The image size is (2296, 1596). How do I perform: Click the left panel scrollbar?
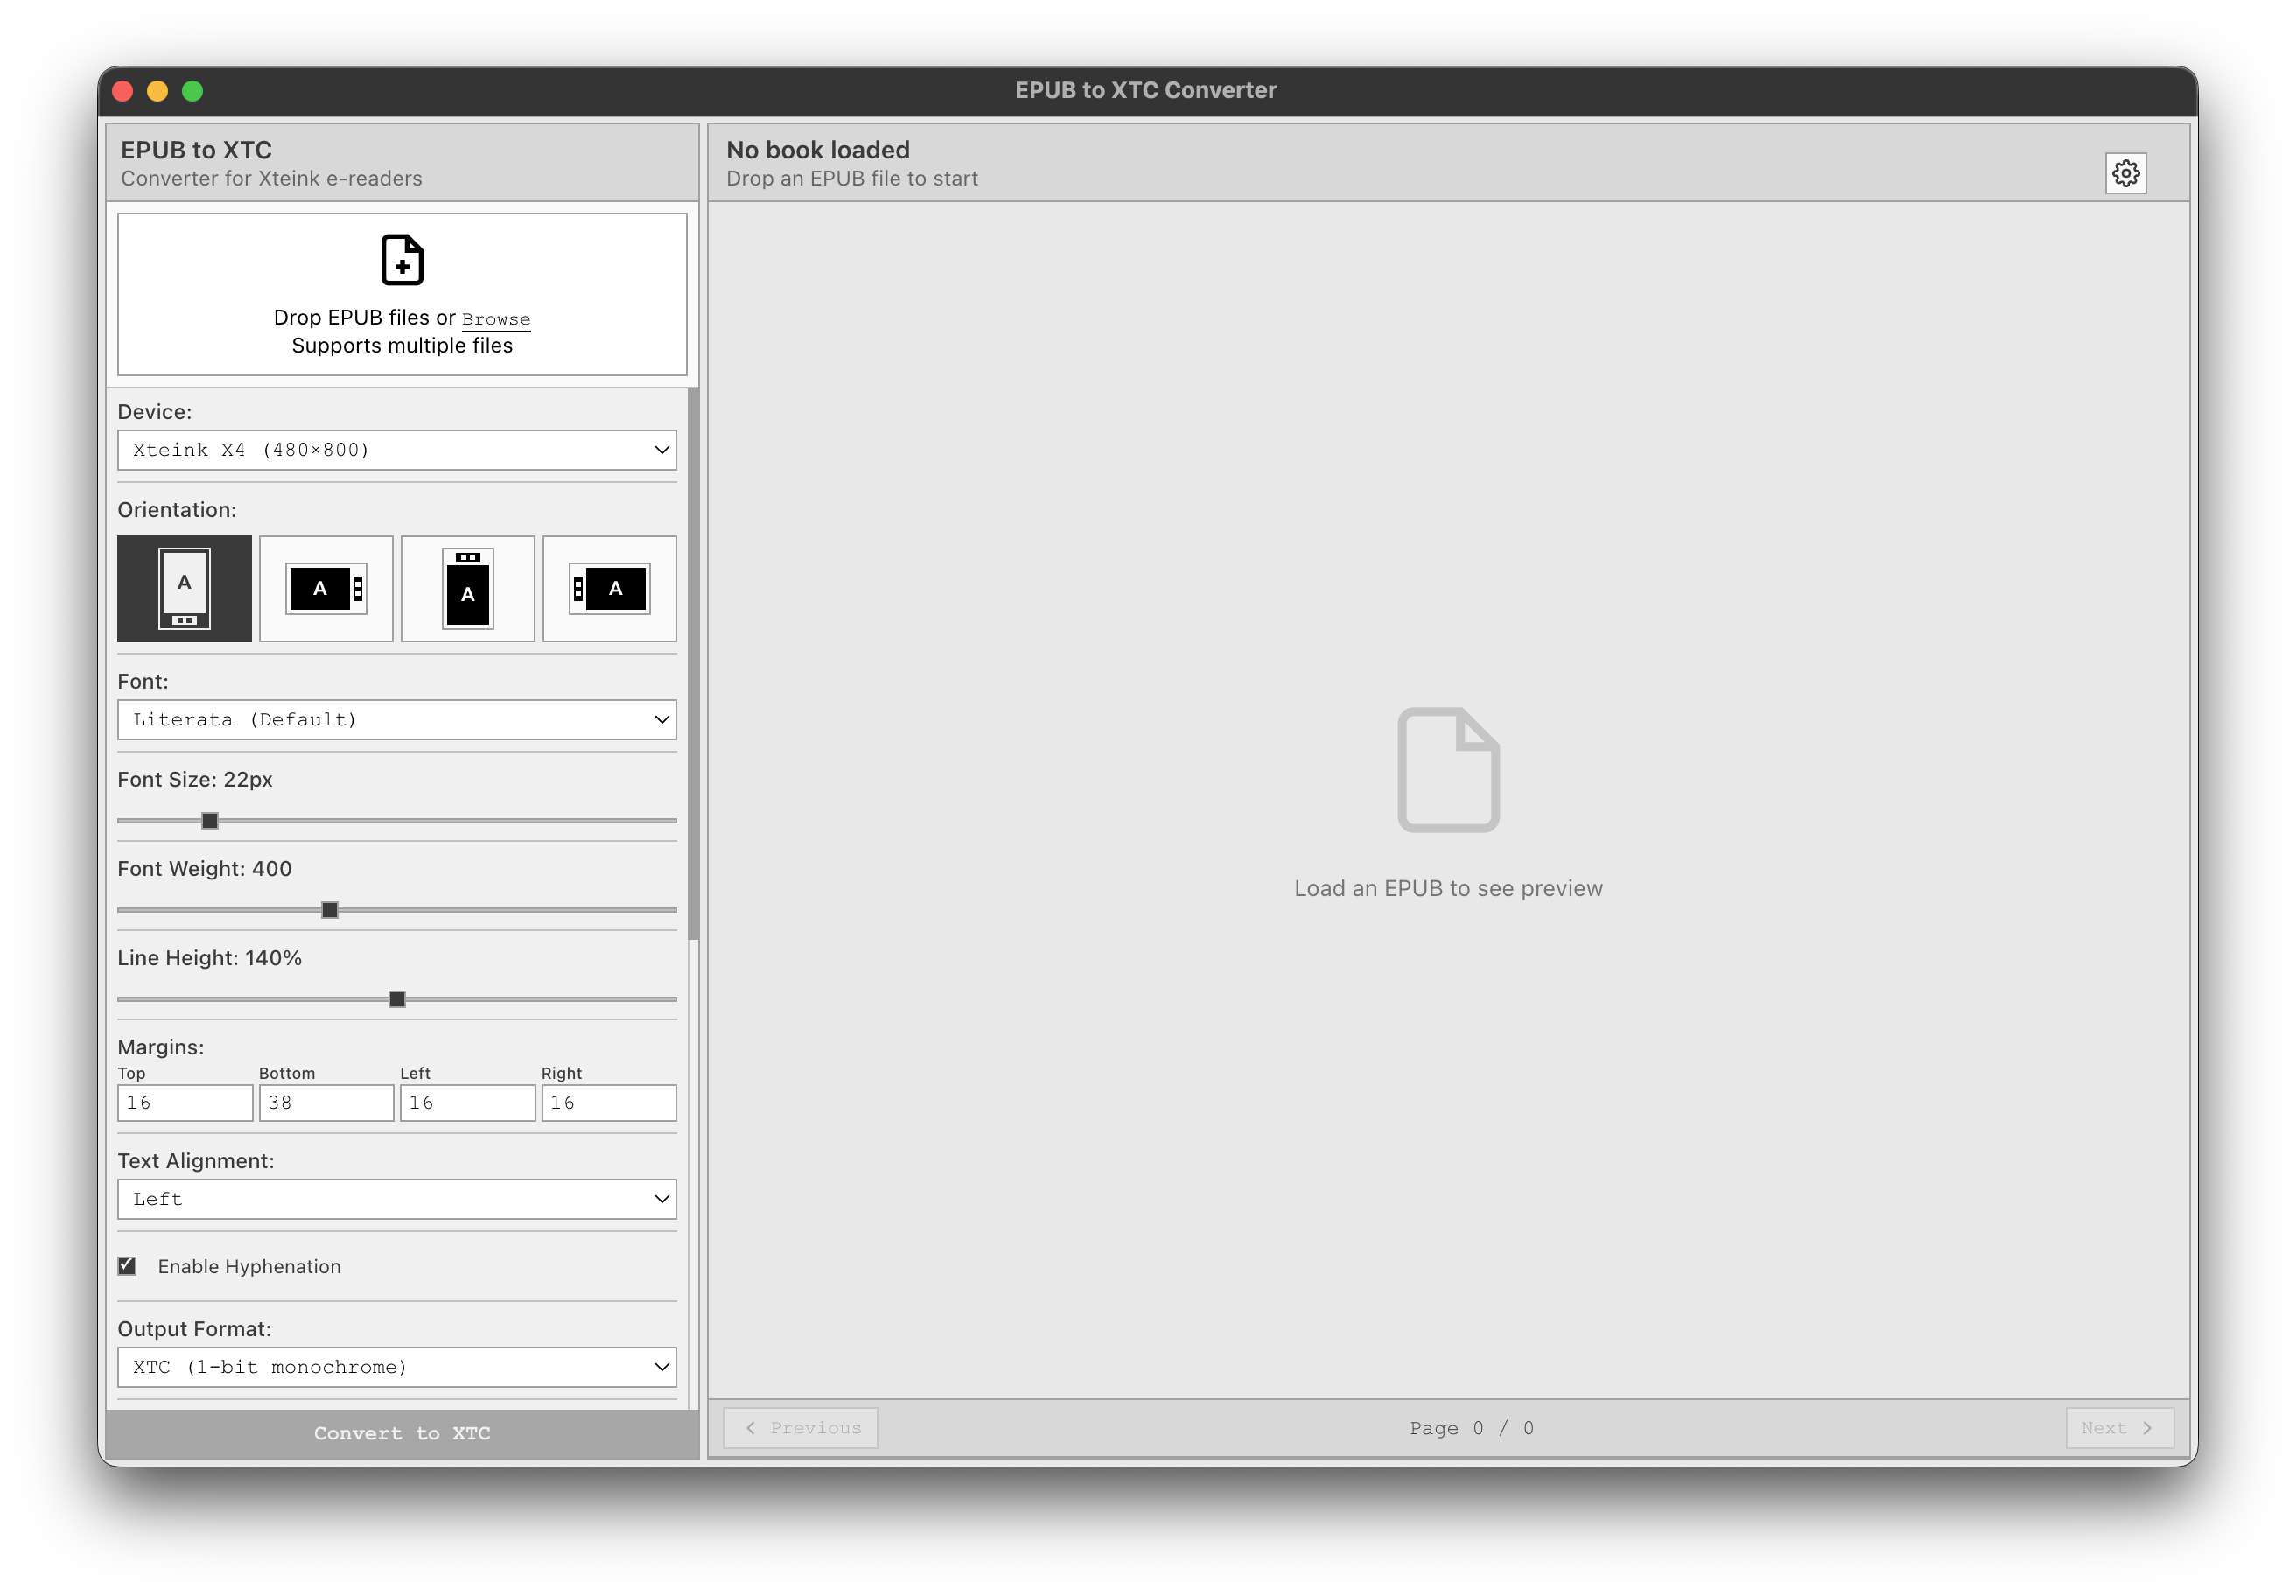(x=693, y=665)
